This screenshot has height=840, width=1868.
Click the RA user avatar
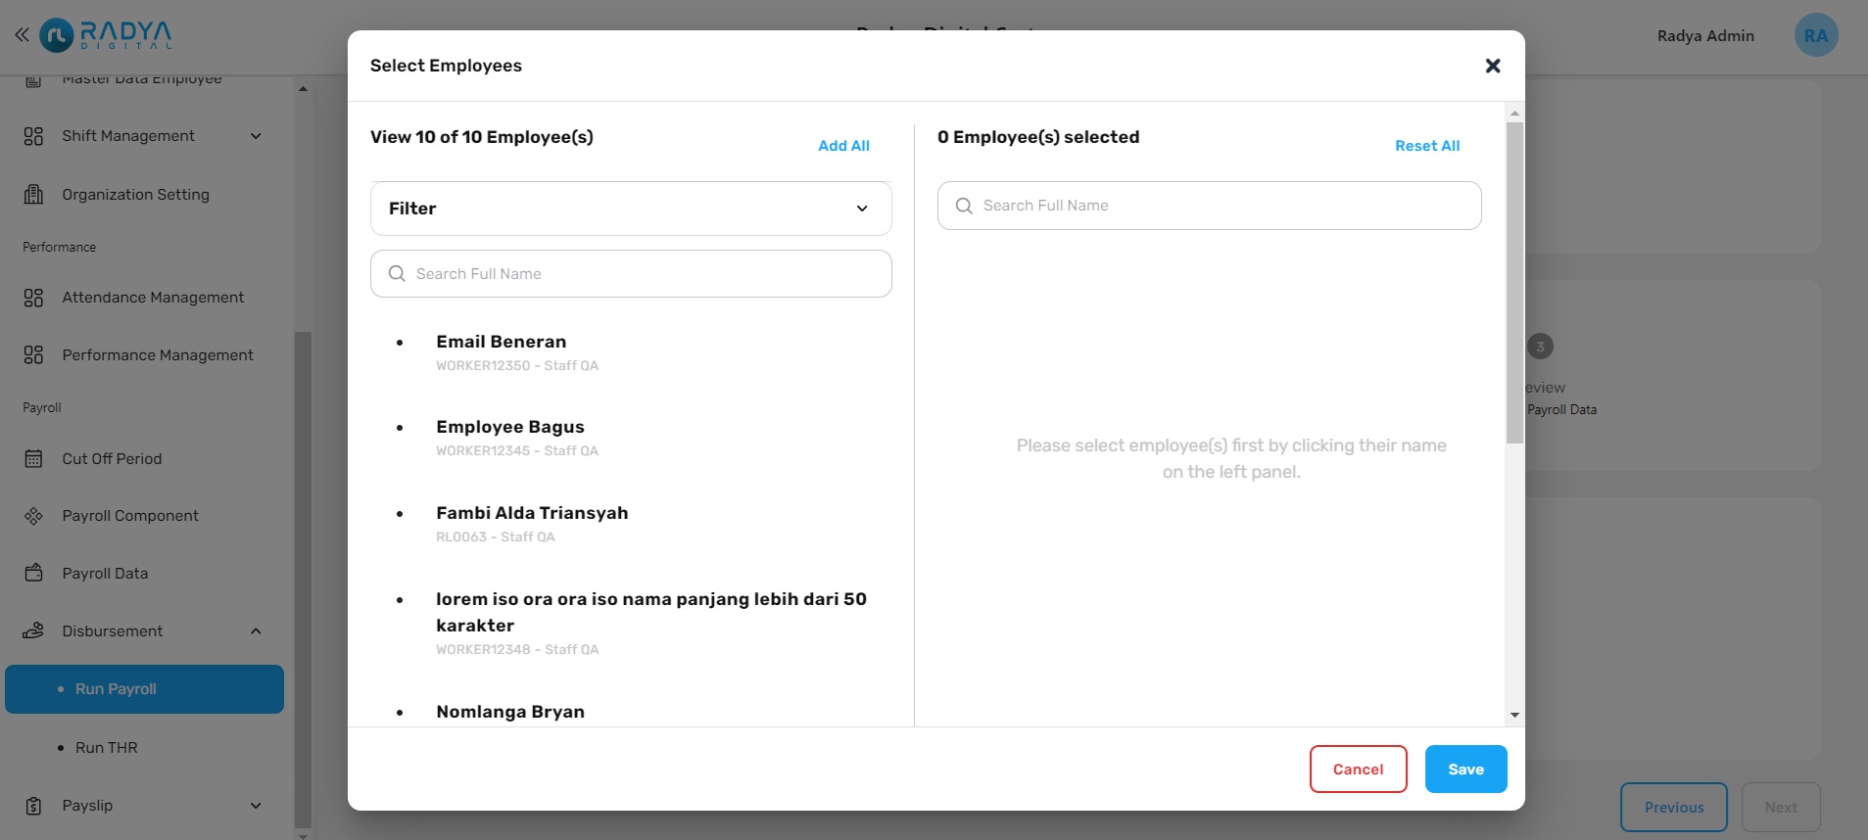(x=1815, y=35)
